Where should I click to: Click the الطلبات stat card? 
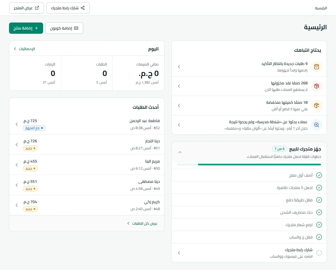pos(87,73)
